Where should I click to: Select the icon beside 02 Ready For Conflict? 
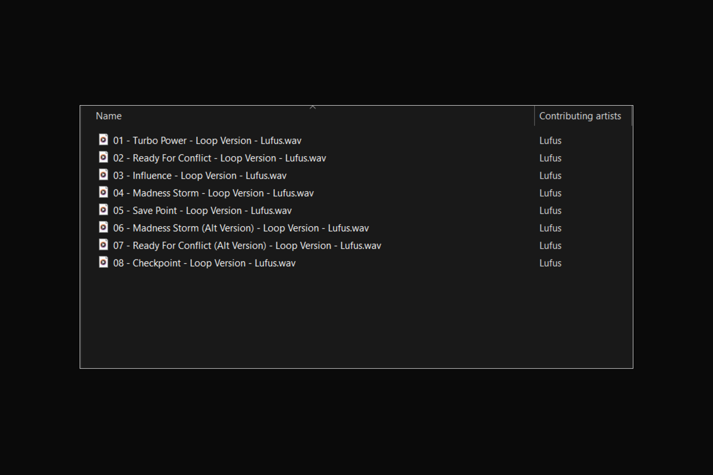pyautogui.click(x=103, y=157)
